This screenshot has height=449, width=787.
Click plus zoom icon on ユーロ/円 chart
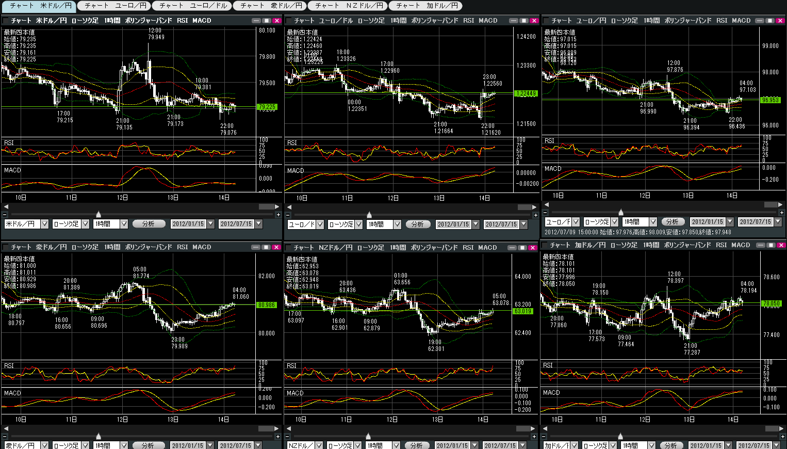point(782,212)
